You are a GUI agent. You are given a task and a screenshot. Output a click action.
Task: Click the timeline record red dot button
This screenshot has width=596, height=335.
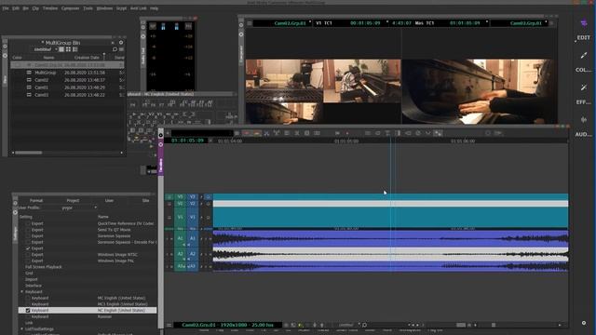(347, 133)
